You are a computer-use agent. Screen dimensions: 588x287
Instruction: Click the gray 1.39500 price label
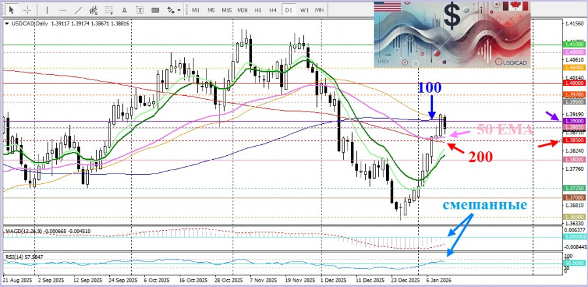tap(574, 101)
